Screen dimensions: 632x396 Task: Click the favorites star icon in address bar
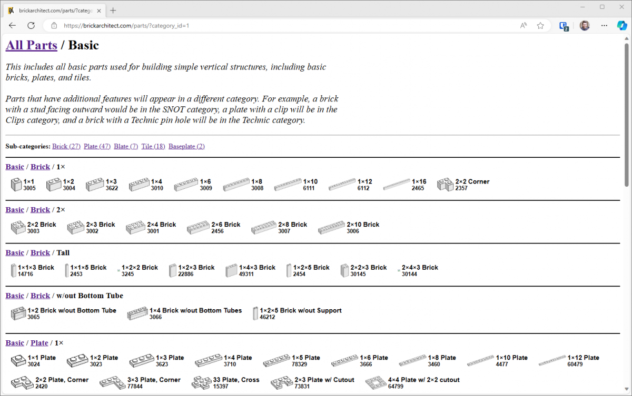point(540,25)
